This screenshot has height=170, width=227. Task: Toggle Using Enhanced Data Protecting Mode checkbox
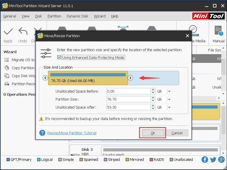pyautogui.click(x=59, y=57)
